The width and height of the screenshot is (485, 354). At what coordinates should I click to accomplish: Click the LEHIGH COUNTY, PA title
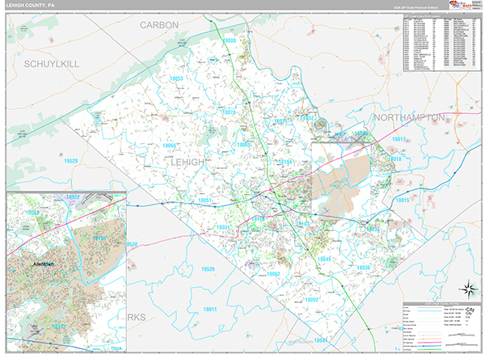[x=29, y=5]
